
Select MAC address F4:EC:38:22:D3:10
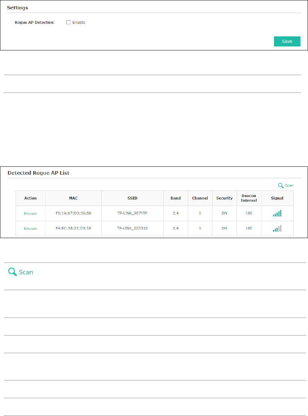tap(73, 228)
